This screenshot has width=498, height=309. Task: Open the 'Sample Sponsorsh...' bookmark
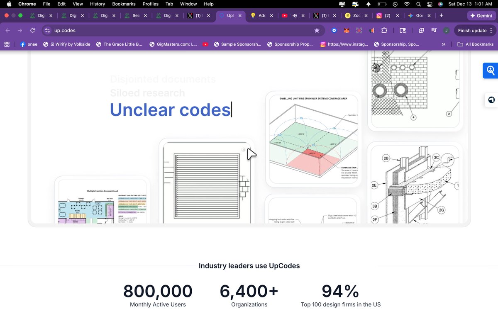pyautogui.click(x=237, y=44)
